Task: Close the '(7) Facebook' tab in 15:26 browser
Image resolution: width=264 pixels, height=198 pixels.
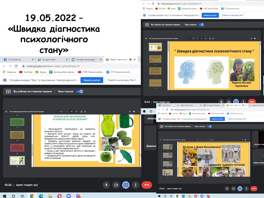Action: tap(33, 59)
